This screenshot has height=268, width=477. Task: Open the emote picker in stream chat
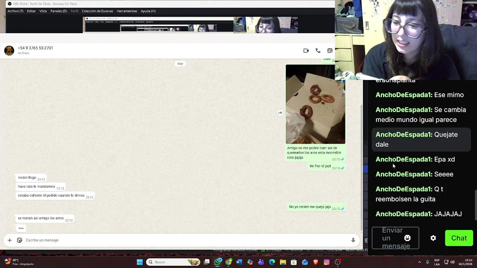tap(407, 238)
